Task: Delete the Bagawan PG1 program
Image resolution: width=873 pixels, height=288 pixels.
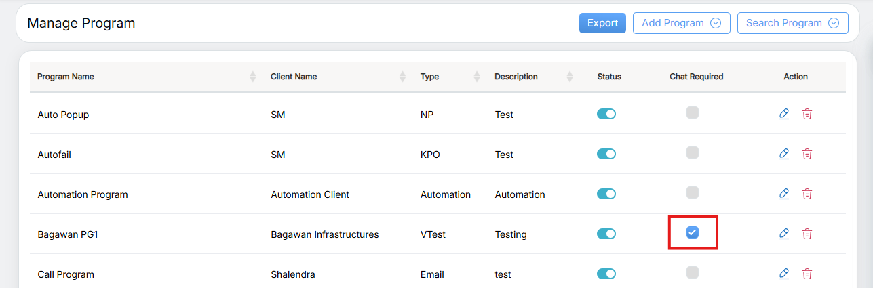Action: (x=807, y=234)
